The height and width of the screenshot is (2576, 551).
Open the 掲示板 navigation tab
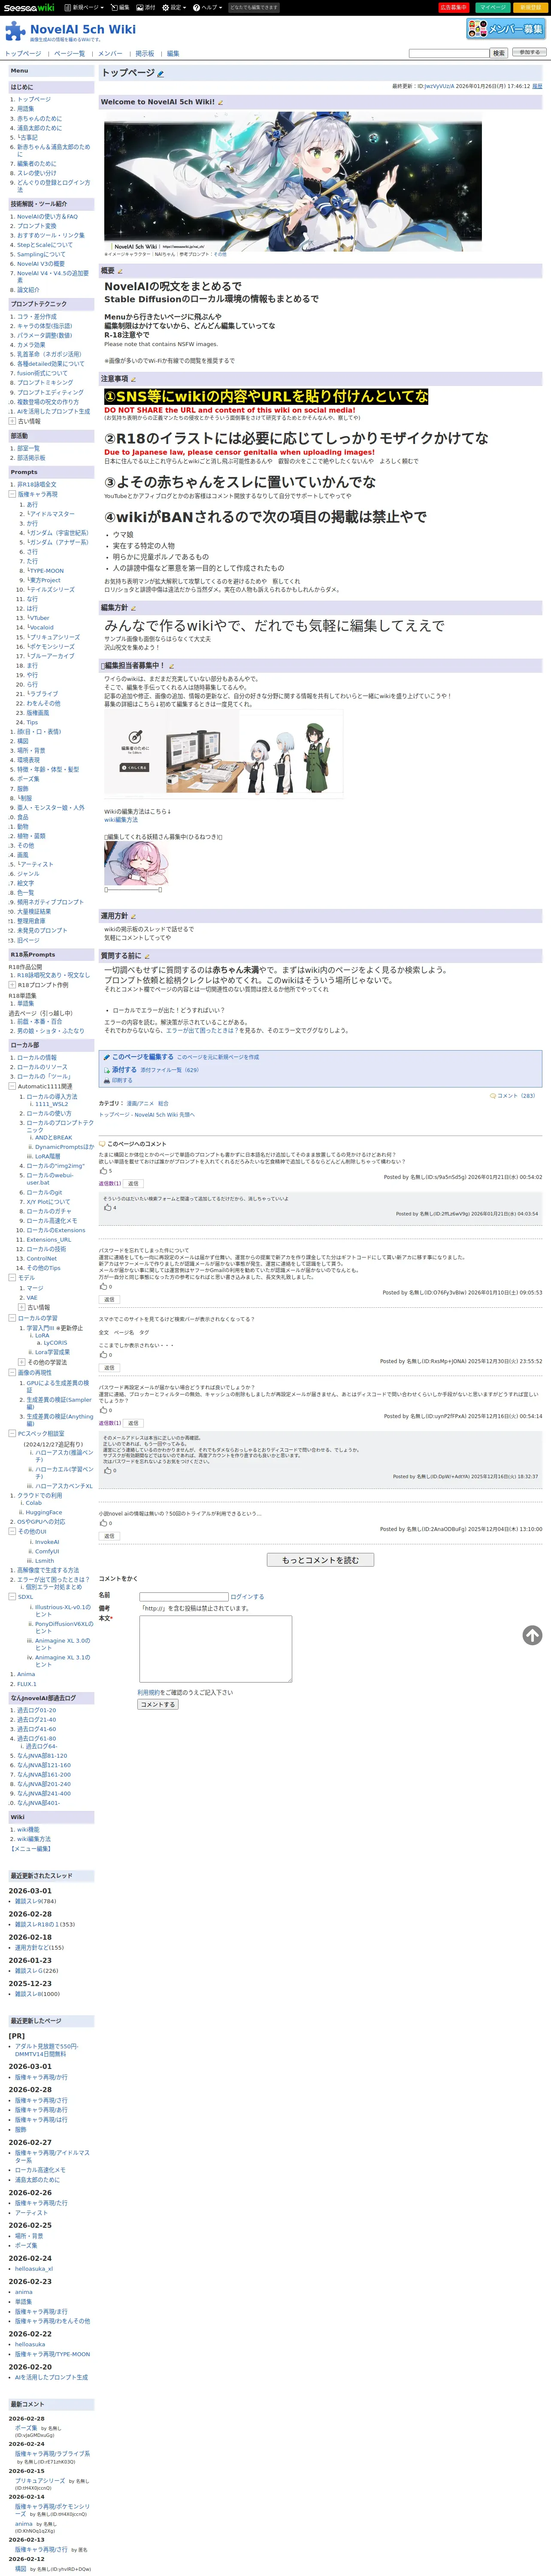145,53
